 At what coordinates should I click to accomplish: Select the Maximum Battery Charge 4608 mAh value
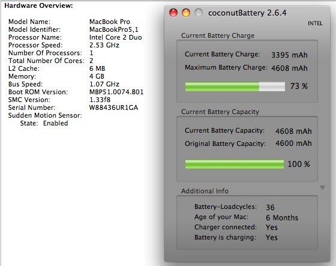(289, 68)
